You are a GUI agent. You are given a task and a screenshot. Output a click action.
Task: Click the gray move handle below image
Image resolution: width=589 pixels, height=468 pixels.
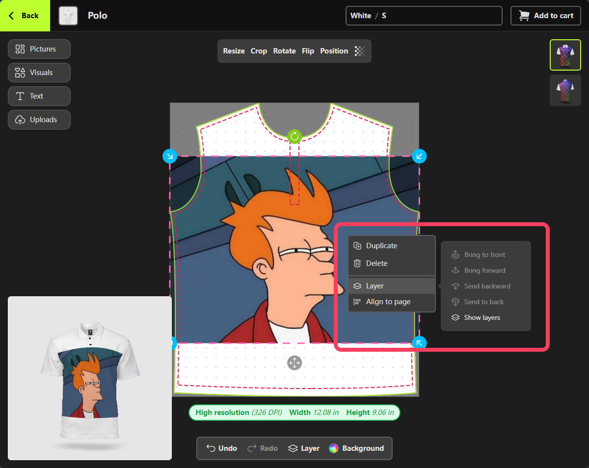point(294,363)
